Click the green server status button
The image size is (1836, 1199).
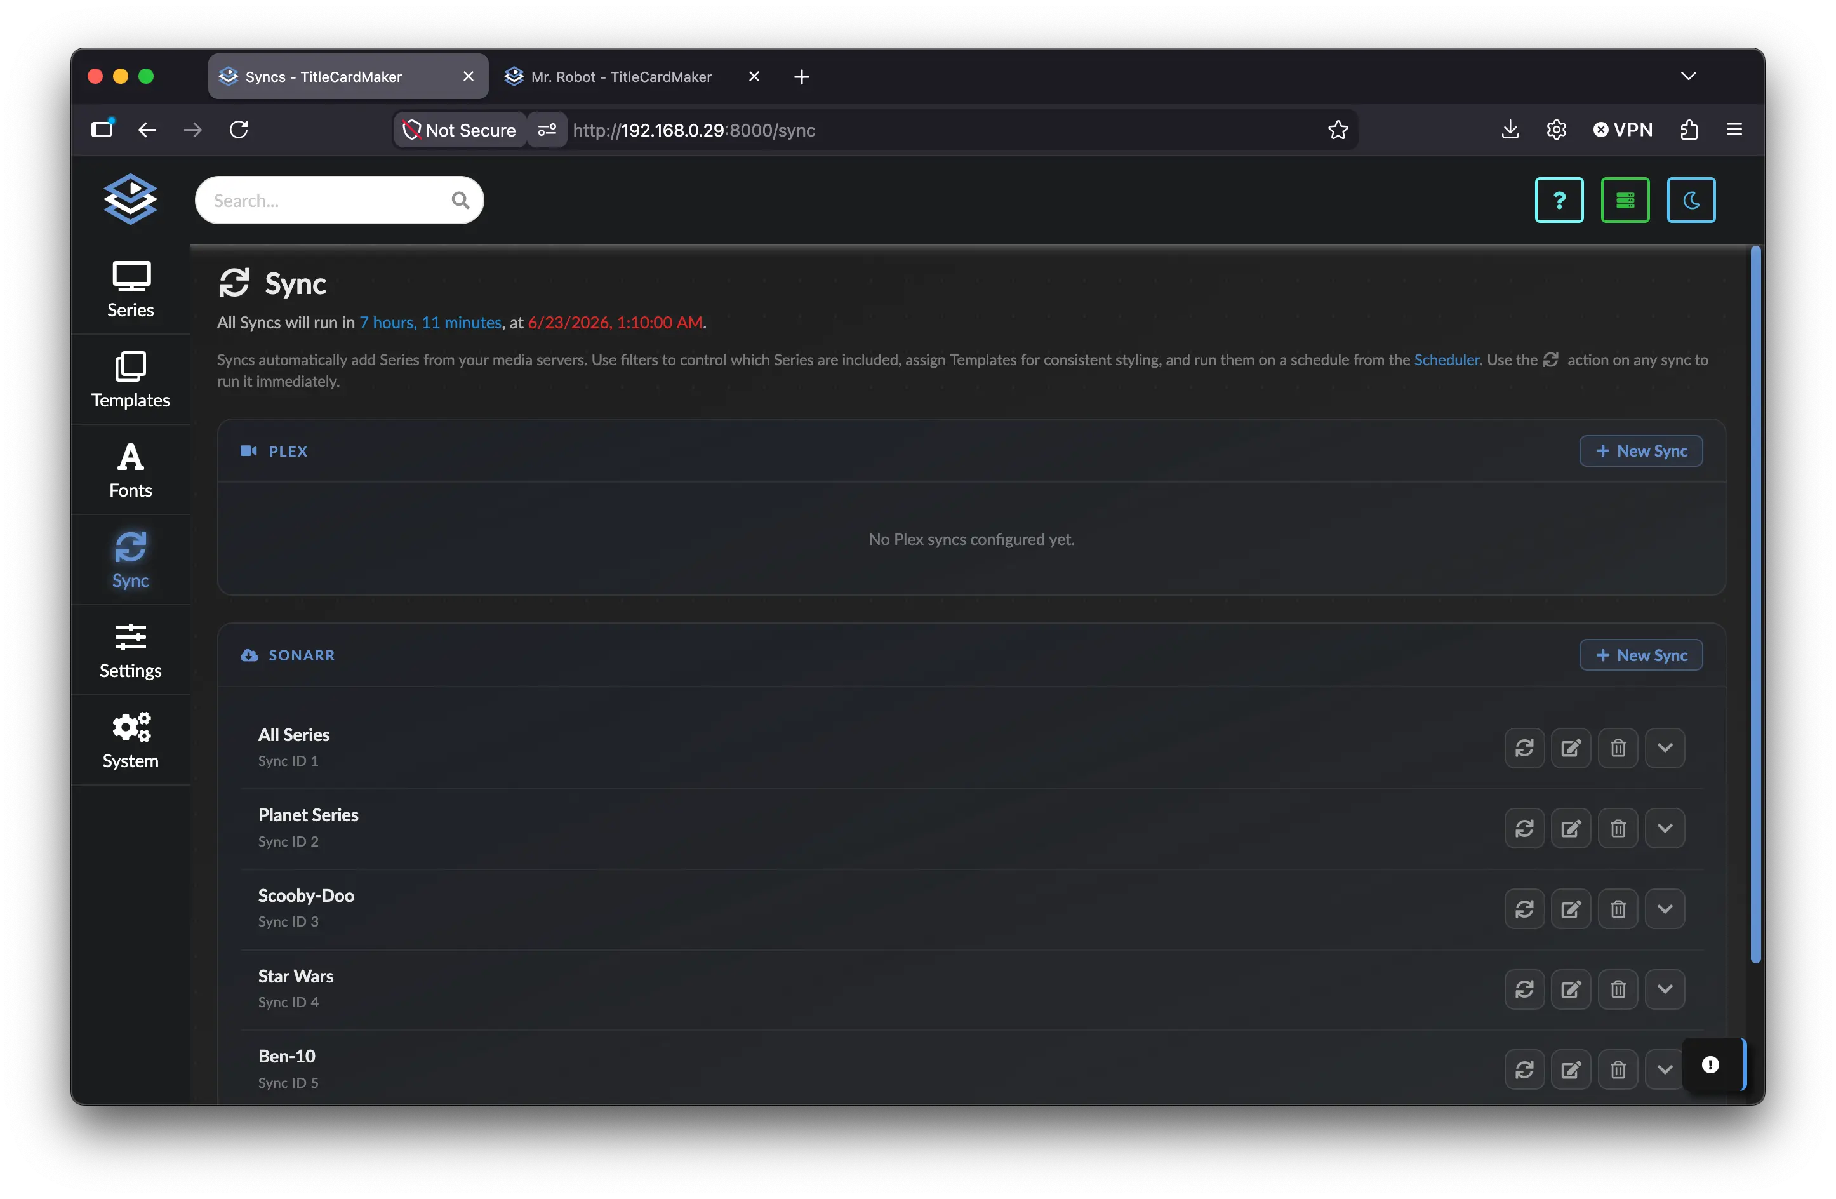pos(1625,200)
